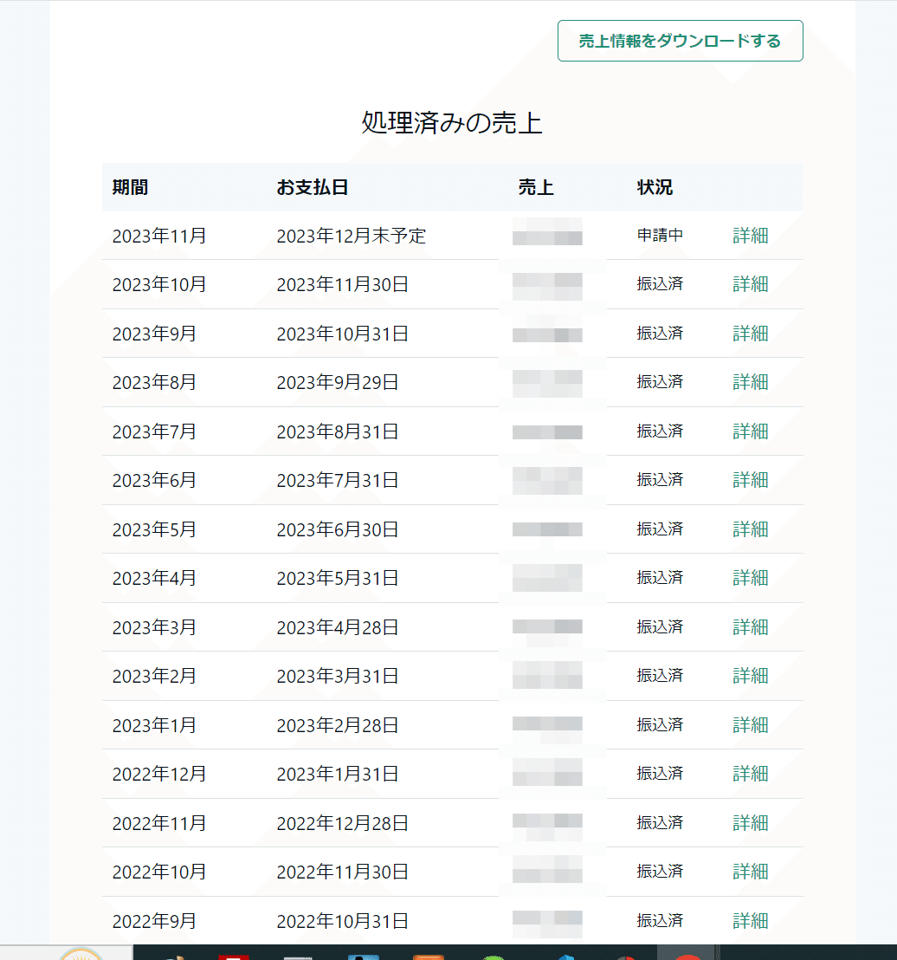The image size is (897, 960).
Task: Click the お支払日 column header
Action: click(x=313, y=187)
